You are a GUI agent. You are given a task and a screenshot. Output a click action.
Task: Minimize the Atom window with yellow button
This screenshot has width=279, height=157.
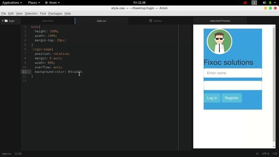pos(265,8)
